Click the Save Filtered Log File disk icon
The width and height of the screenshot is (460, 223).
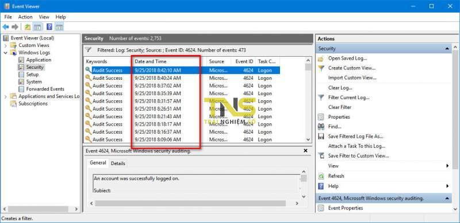pos(321,136)
